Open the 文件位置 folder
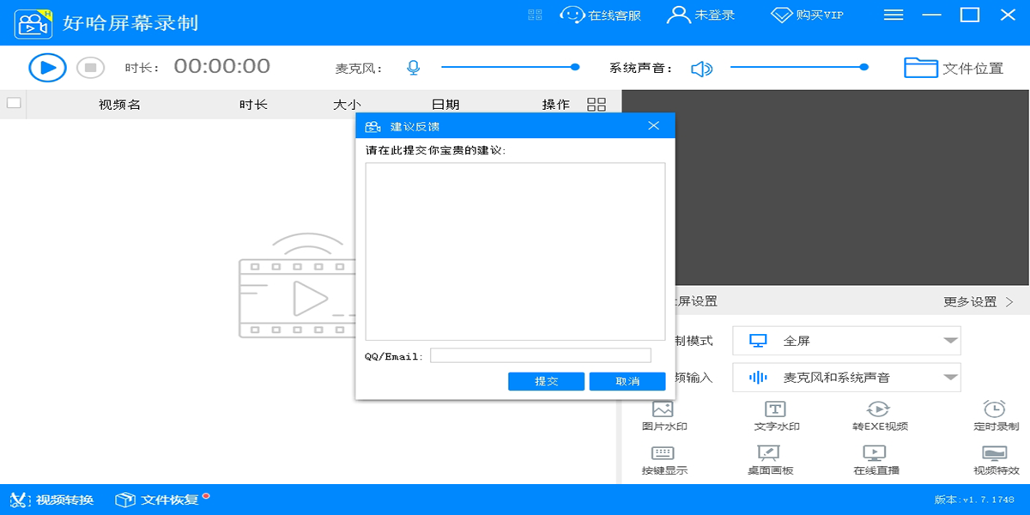This screenshot has height=515, width=1030. tap(954, 68)
